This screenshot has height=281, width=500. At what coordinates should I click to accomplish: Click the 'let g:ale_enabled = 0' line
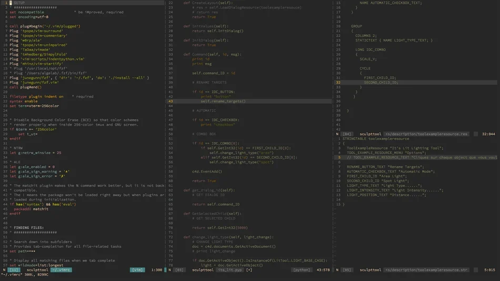coord(32,167)
